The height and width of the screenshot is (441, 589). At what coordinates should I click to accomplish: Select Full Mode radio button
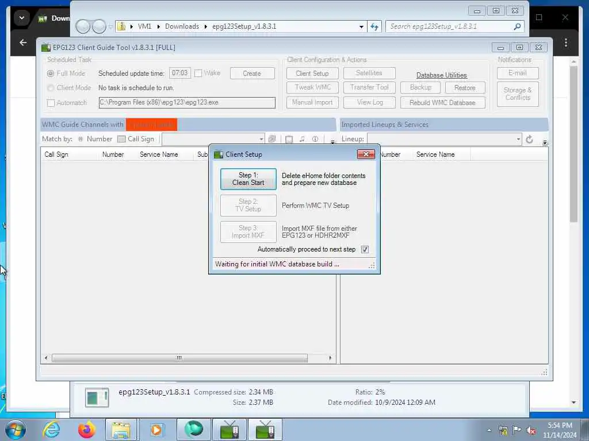click(x=51, y=73)
